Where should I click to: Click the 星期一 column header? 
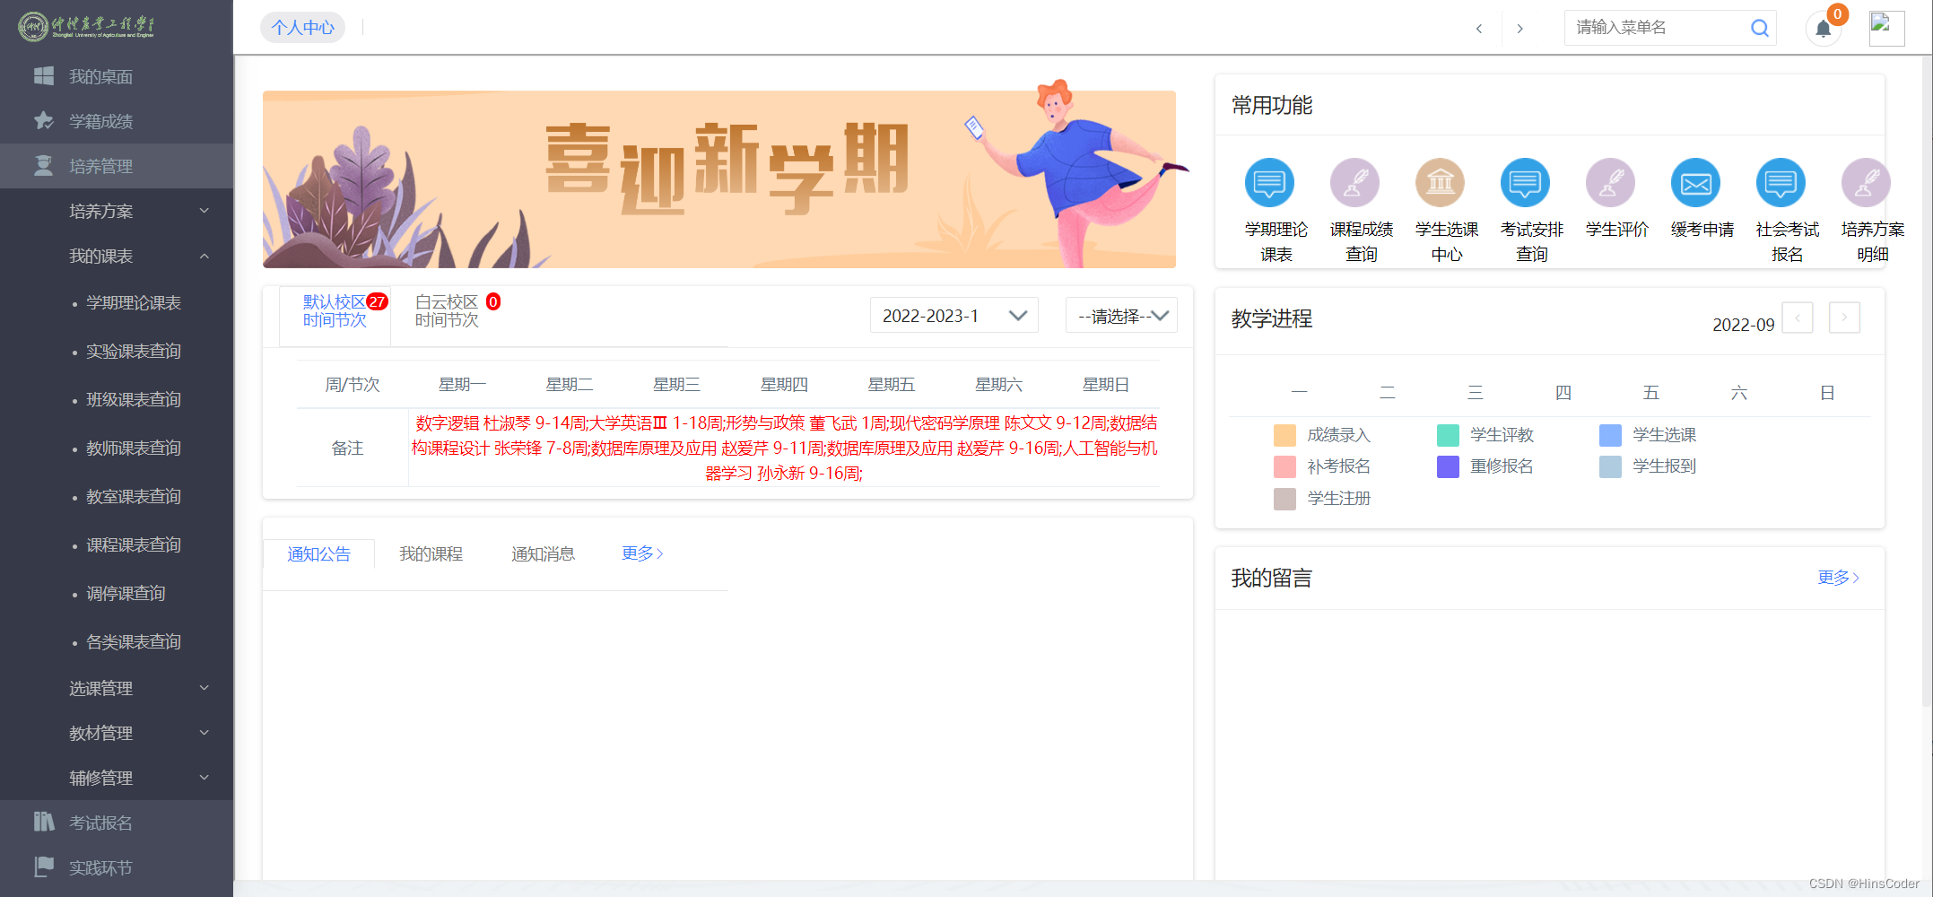(x=462, y=385)
